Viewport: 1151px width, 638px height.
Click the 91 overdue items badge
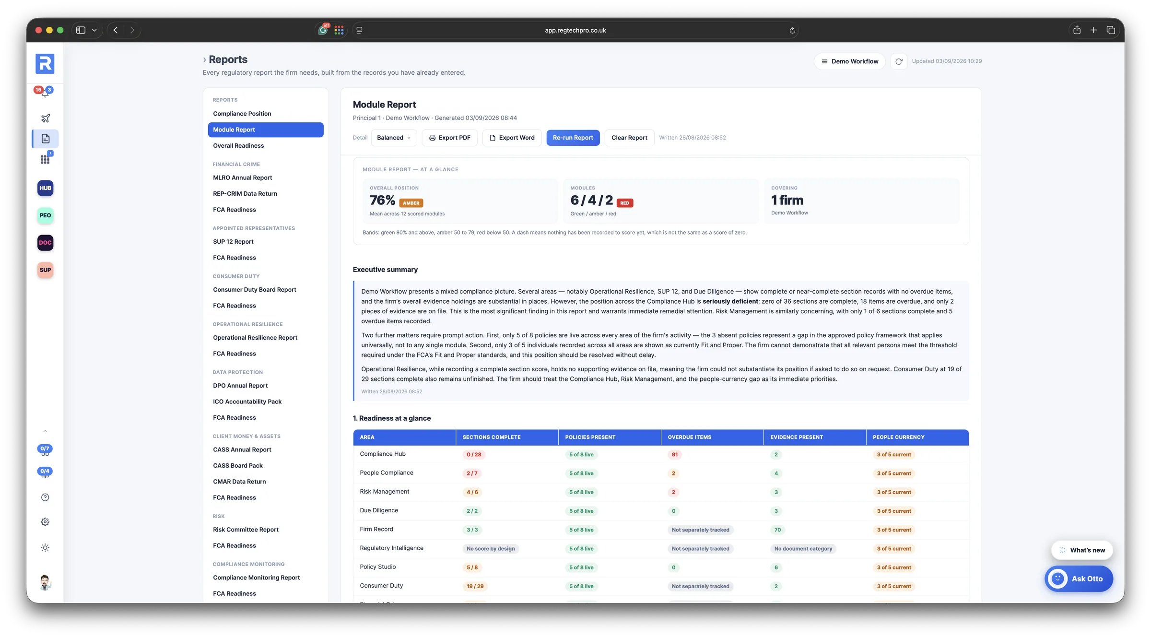coord(674,455)
